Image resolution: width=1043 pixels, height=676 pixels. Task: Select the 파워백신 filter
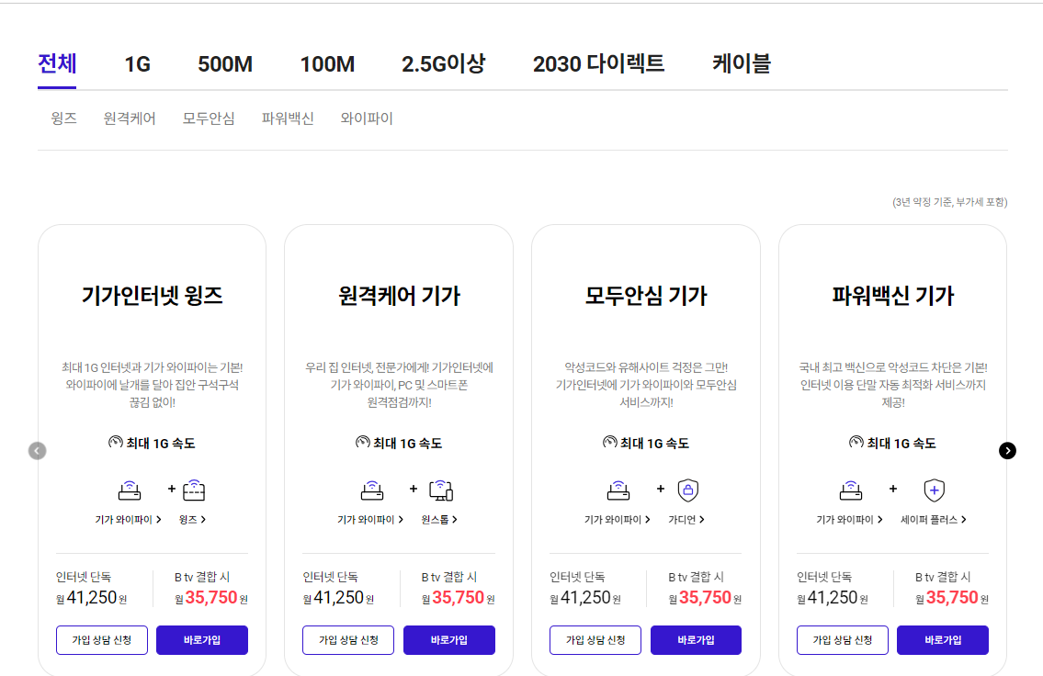point(288,118)
